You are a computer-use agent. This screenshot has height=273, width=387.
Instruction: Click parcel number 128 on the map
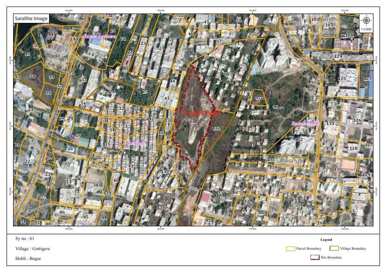(x=353, y=148)
